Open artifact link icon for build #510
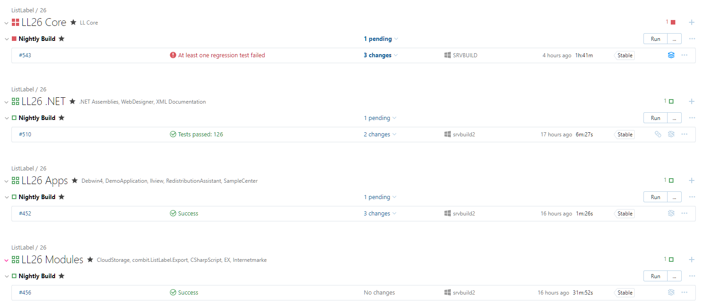Image resolution: width=704 pixels, height=305 pixels. [658, 135]
